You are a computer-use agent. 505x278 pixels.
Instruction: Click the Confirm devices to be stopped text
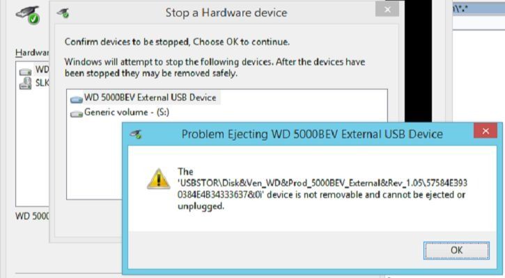pos(177,42)
